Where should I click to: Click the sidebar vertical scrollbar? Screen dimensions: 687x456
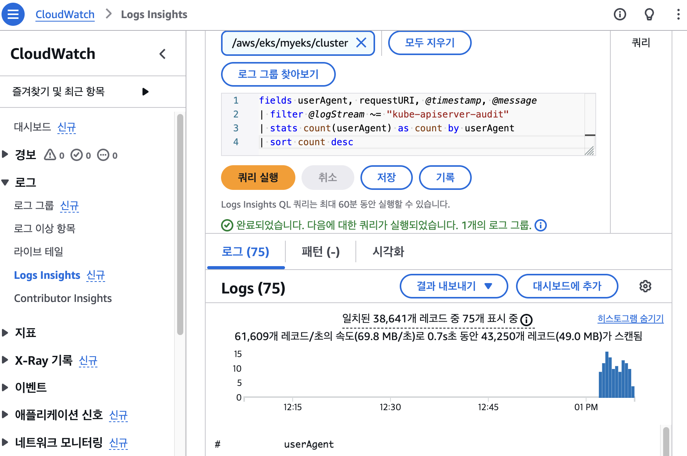pyautogui.click(x=180, y=225)
